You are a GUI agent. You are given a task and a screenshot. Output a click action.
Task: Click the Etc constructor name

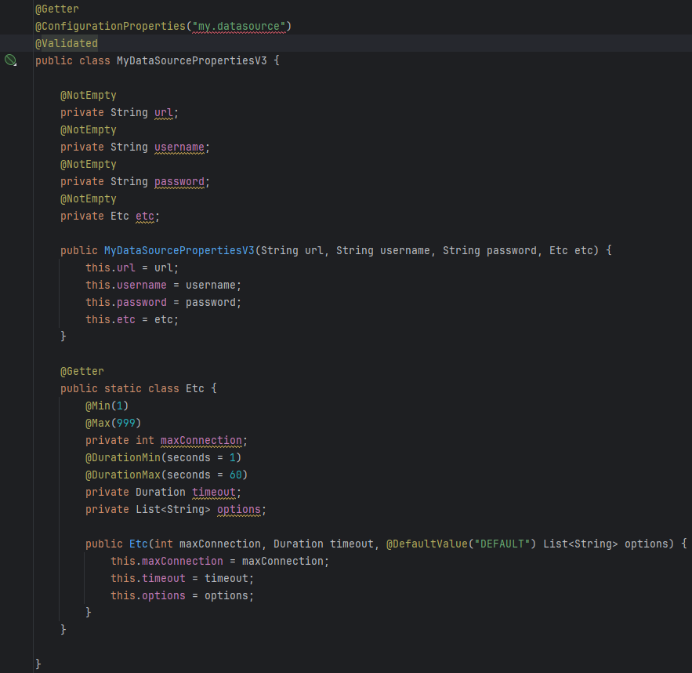(x=138, y=544)
